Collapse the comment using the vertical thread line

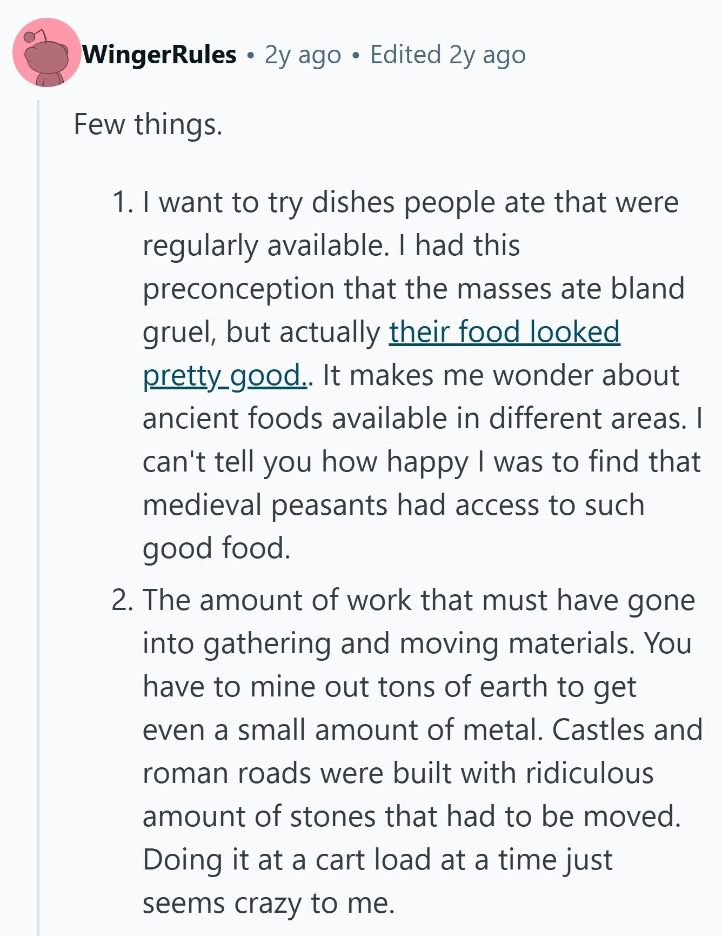click(38, 517)
